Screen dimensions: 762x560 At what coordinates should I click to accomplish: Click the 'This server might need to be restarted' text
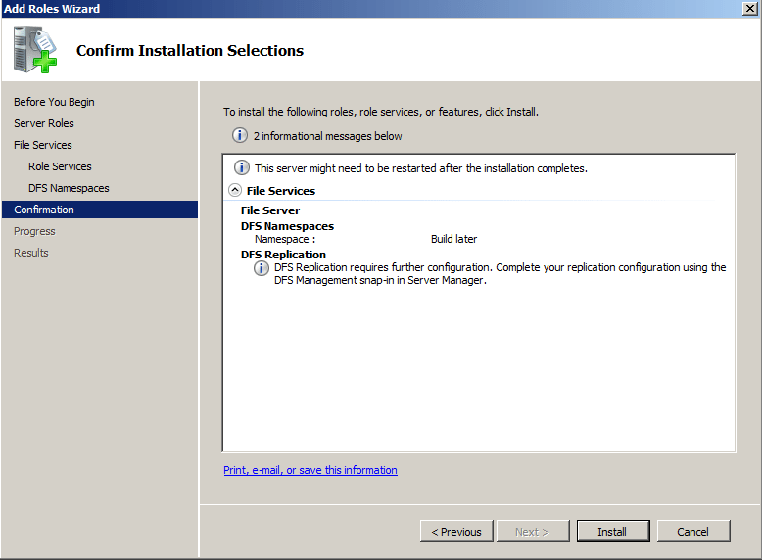[421, 168]
